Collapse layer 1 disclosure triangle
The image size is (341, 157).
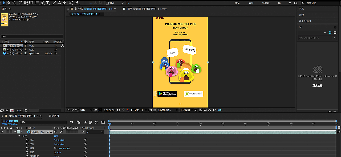point(15,132)
